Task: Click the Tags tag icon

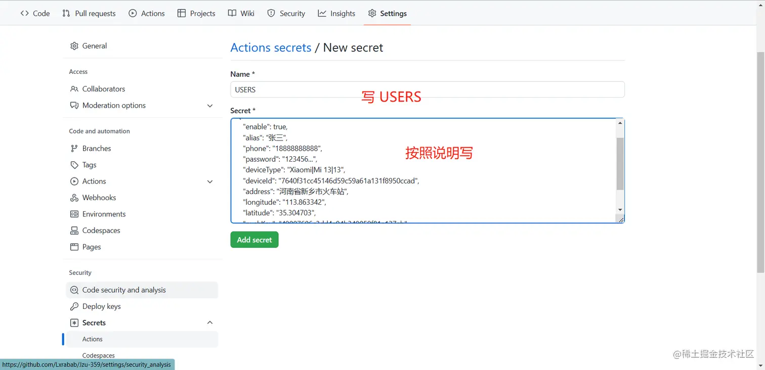Action: pos(74,165)
